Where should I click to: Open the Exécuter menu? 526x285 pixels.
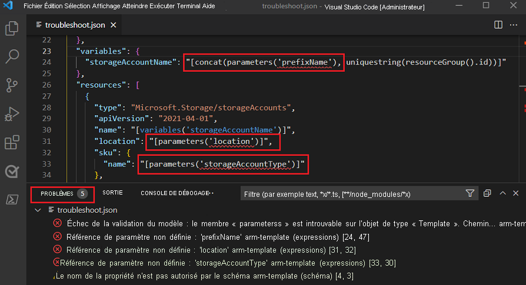coord(163,6)
